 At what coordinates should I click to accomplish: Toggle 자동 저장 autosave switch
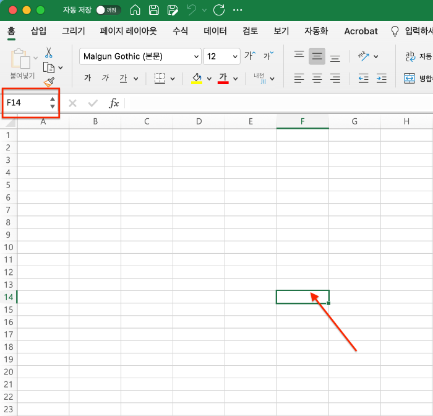[108, 11]
